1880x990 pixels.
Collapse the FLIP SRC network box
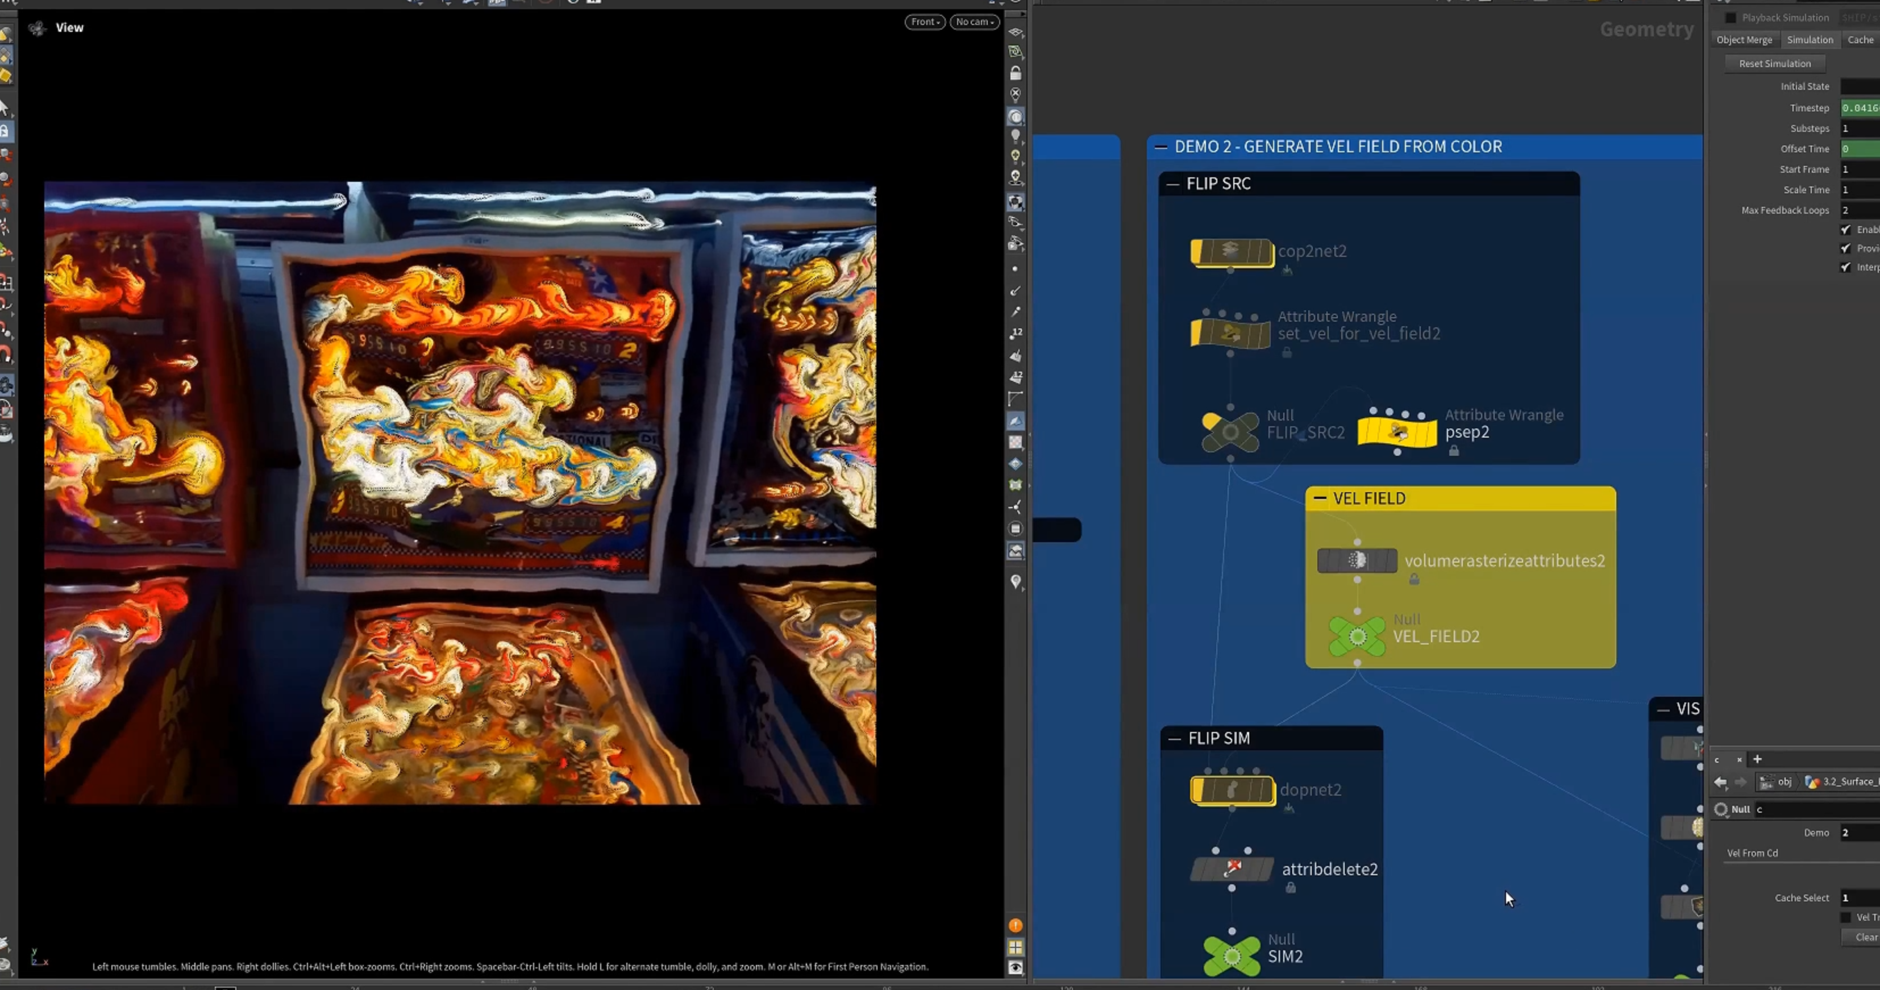(x=1173, y=184)
